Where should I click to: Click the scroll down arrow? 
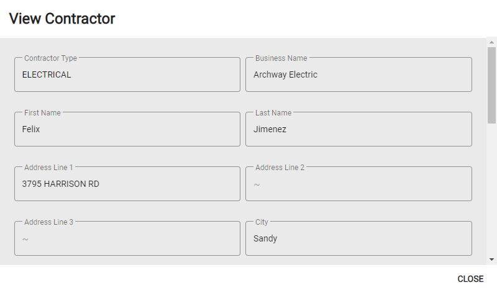coord(492,259)
